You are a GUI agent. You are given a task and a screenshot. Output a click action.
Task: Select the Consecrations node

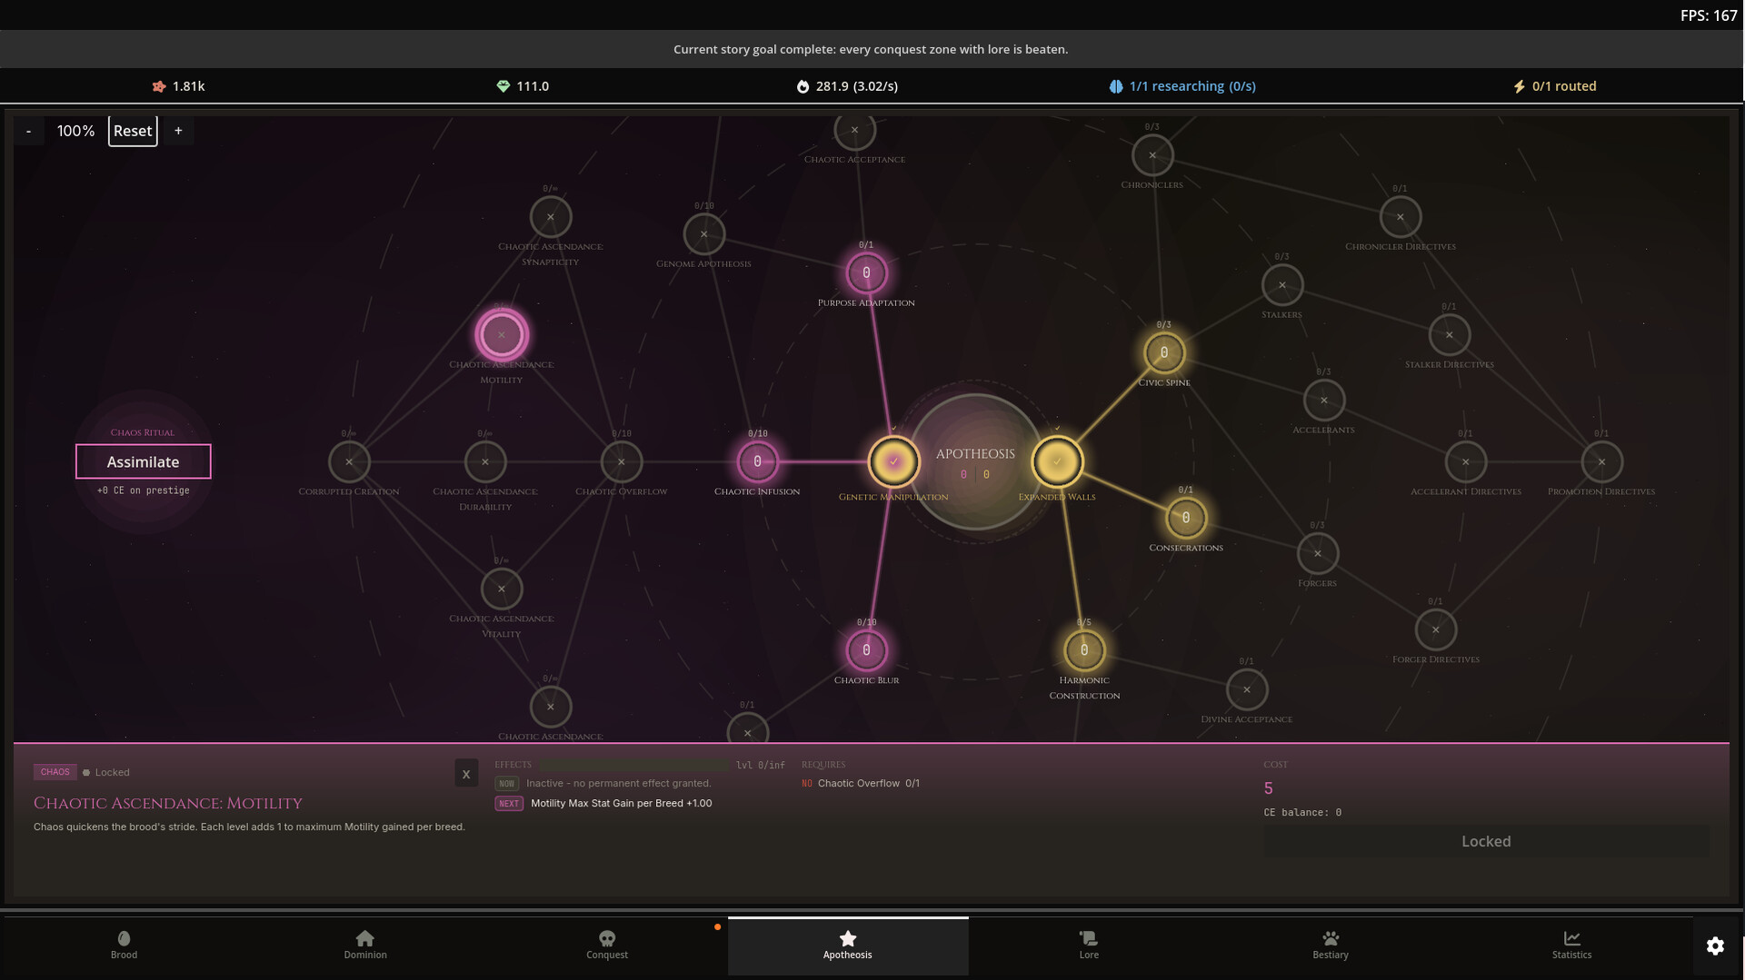pyautogui.click(x=1186, y=518)
